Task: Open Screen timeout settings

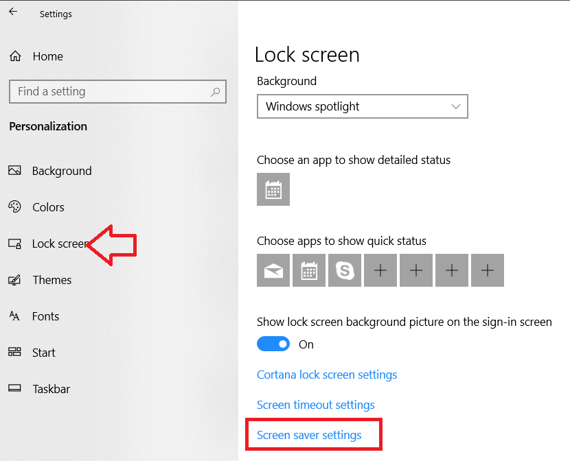Action: point(315,405)
